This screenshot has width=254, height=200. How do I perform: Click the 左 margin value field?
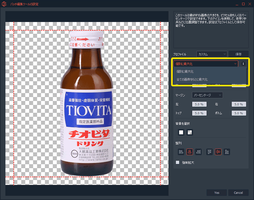tap(199, 104)
